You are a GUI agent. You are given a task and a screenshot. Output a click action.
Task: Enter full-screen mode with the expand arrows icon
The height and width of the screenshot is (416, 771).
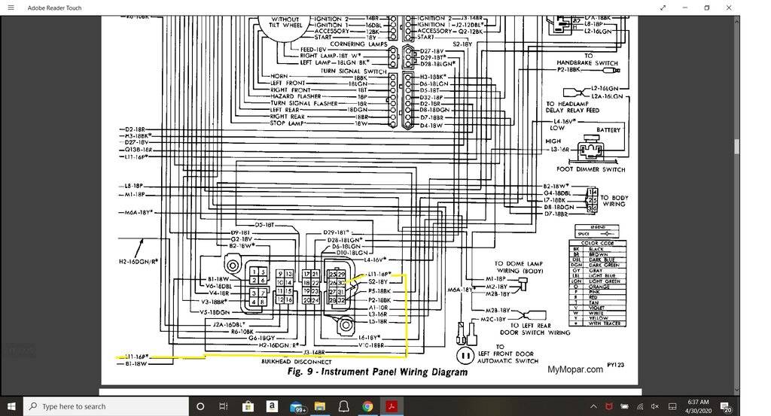click(663, 8)
